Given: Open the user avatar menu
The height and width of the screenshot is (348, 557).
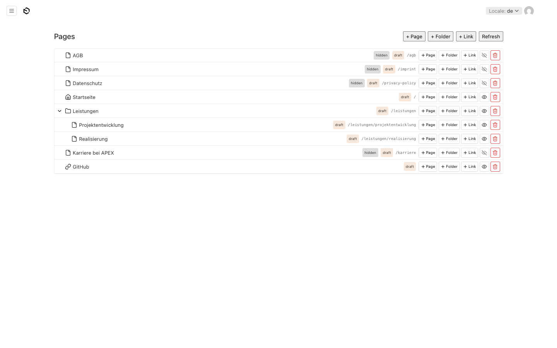Looking at the screenshot, I should pyautogui.click(x=529, y=11).
